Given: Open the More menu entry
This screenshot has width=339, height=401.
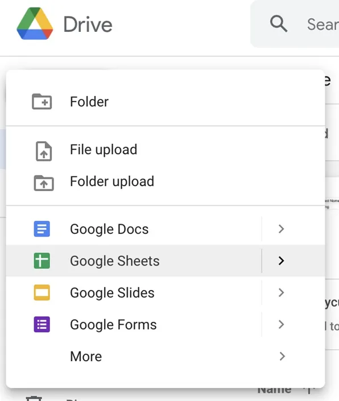Looking at the screenshot, I should pos(166,356).
